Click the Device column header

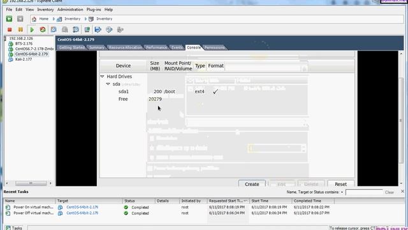pyautogui.click(x=123, y=66)
